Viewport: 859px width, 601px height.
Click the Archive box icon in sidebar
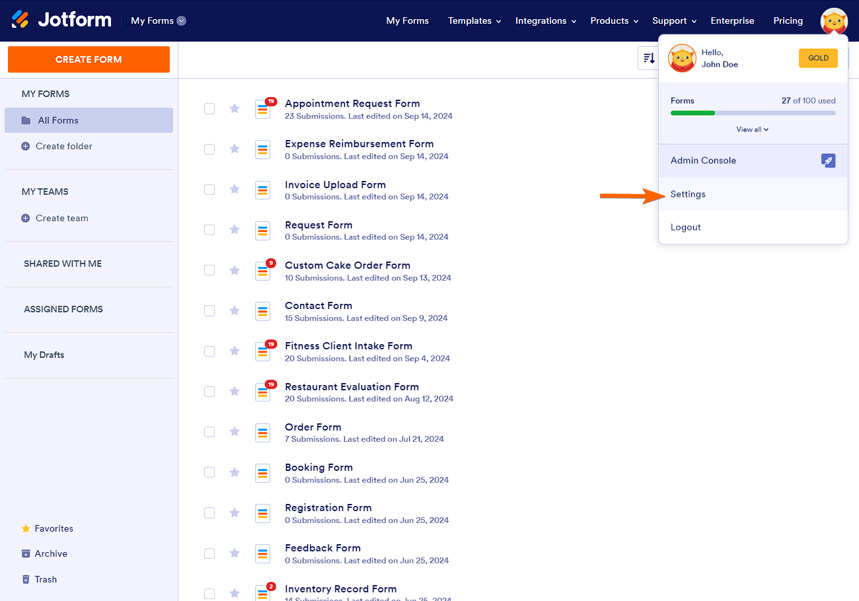pyautogui.click(x=26, y=553)
